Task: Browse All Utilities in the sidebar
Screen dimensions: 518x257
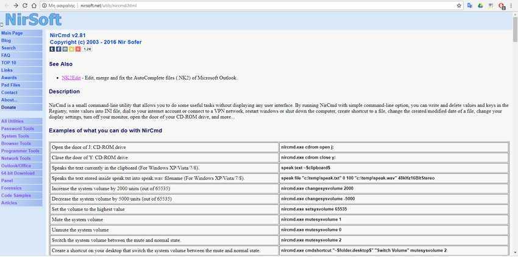Action: click(21, 122)
